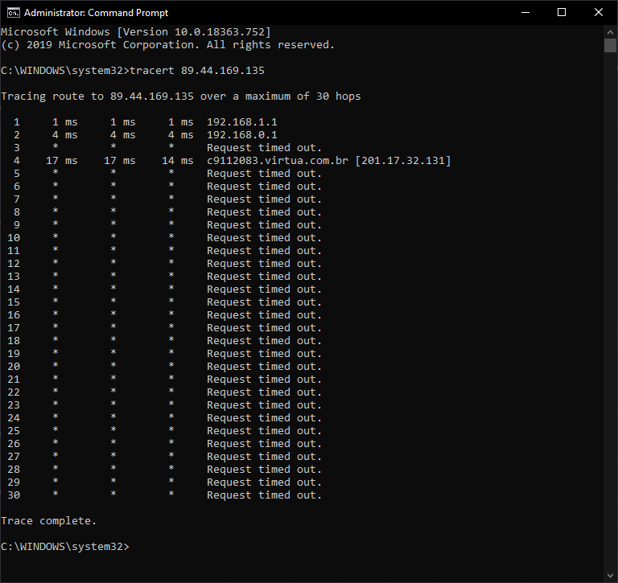Click the 'Trace complete.' message
The width and height of the screenshot is (618, 583).
pos(49,521)
